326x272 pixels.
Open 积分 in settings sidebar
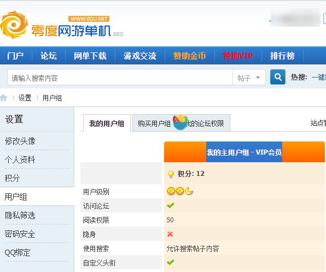[12, 178]
